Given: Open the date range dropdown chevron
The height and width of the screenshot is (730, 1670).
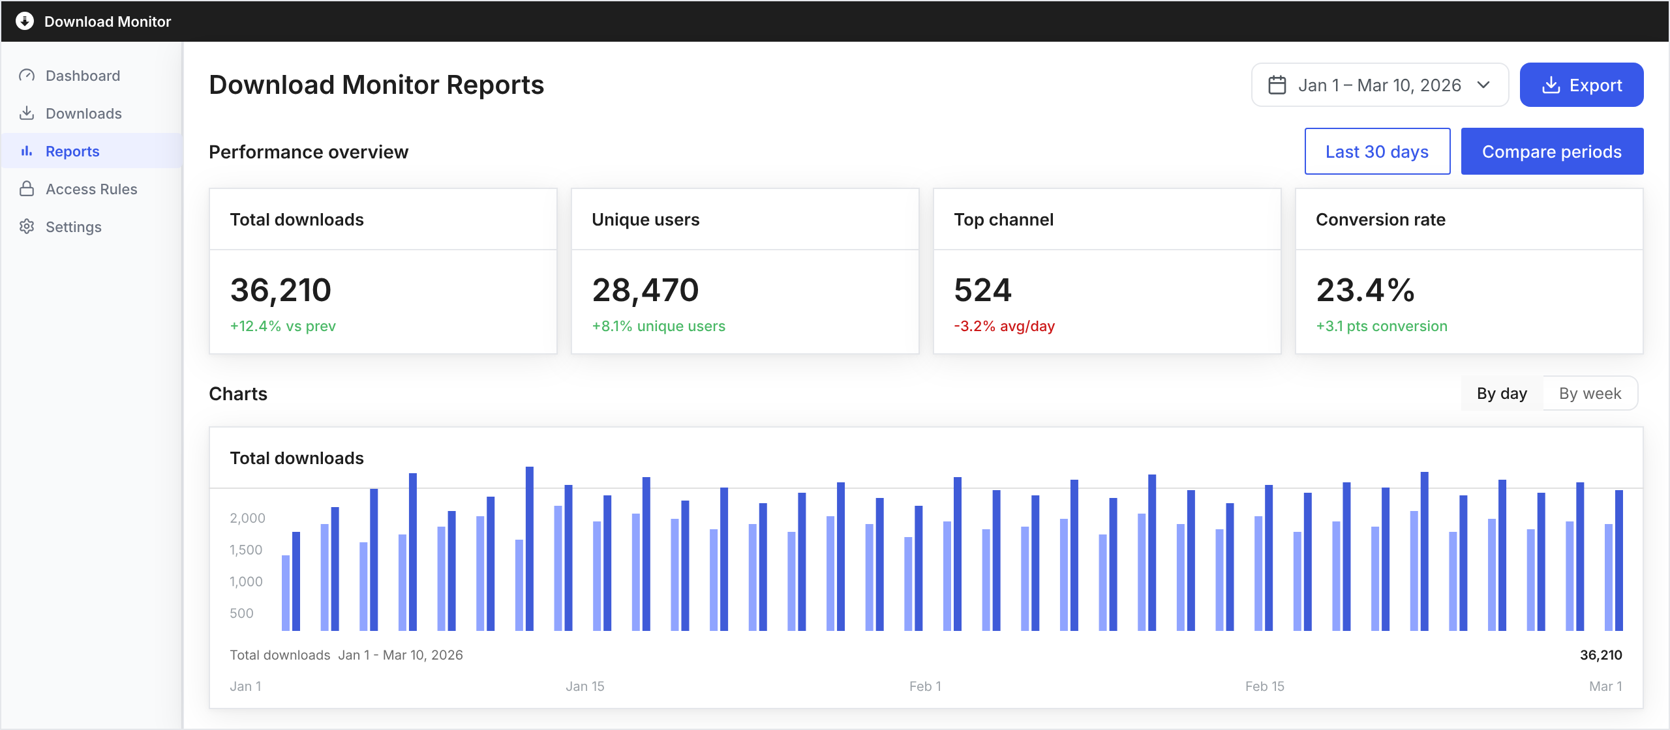Looking at the screenshot, I should click(1483, 84).
